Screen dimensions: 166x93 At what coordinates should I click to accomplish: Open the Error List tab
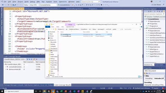pyautogui.click(x=44, y=85)
